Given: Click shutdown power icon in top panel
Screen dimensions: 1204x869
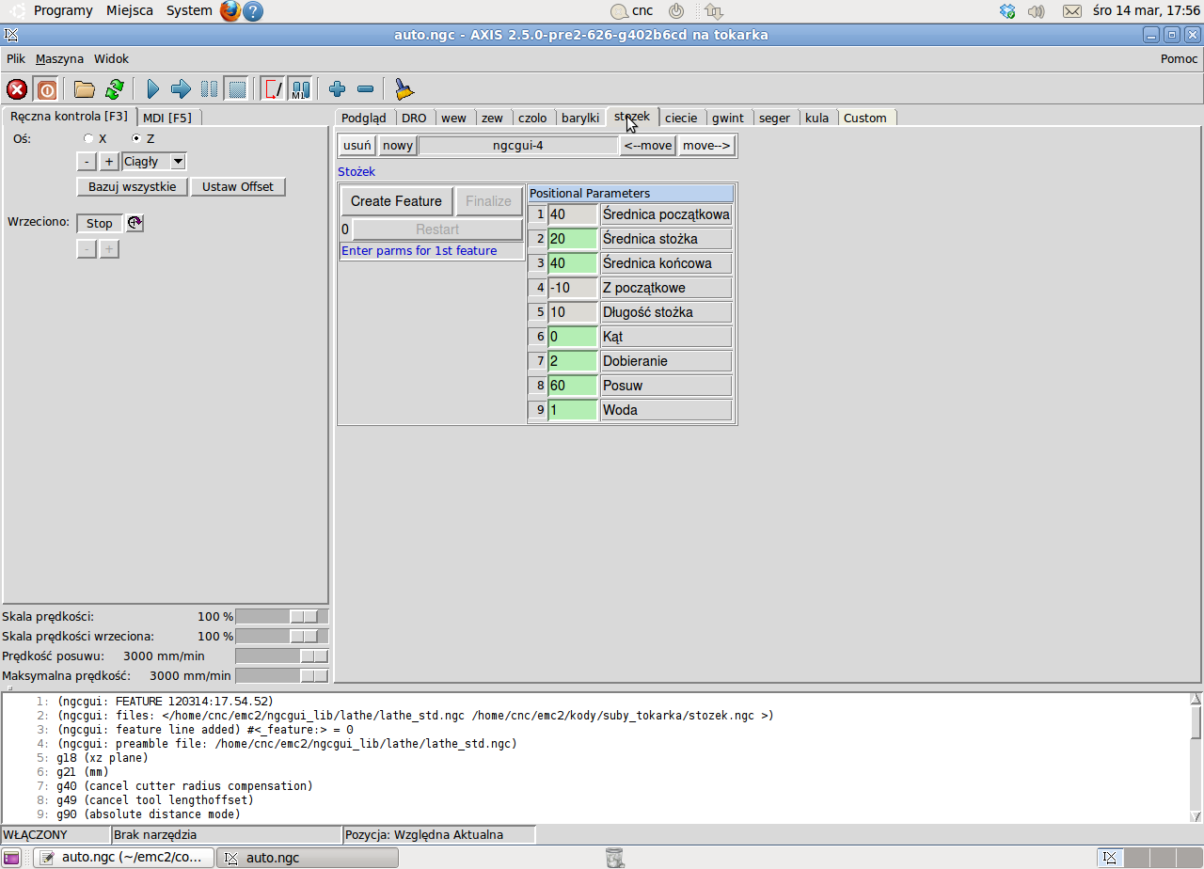Looking at the screenshot, I should pyautogui.click(x=676, y=11).
